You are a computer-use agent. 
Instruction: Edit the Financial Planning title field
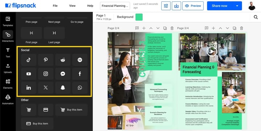[x=115, y=6]
